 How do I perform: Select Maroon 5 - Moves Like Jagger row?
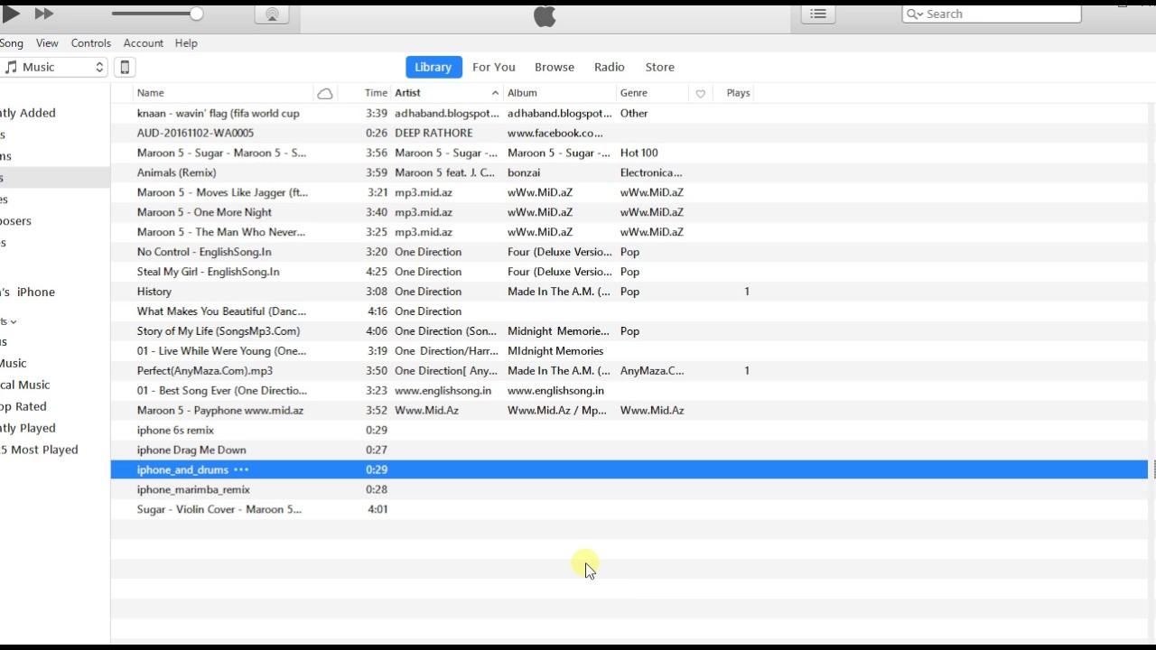click(x=629, y=192)
